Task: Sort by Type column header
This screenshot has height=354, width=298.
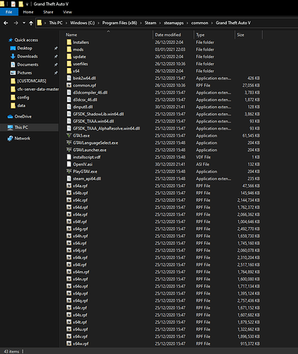Action: pos(200,35)
